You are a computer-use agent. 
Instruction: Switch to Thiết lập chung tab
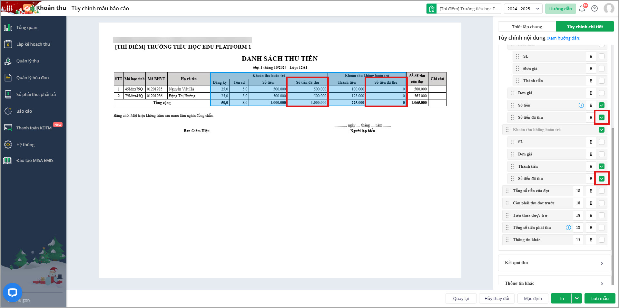click(x=527, y=27)
